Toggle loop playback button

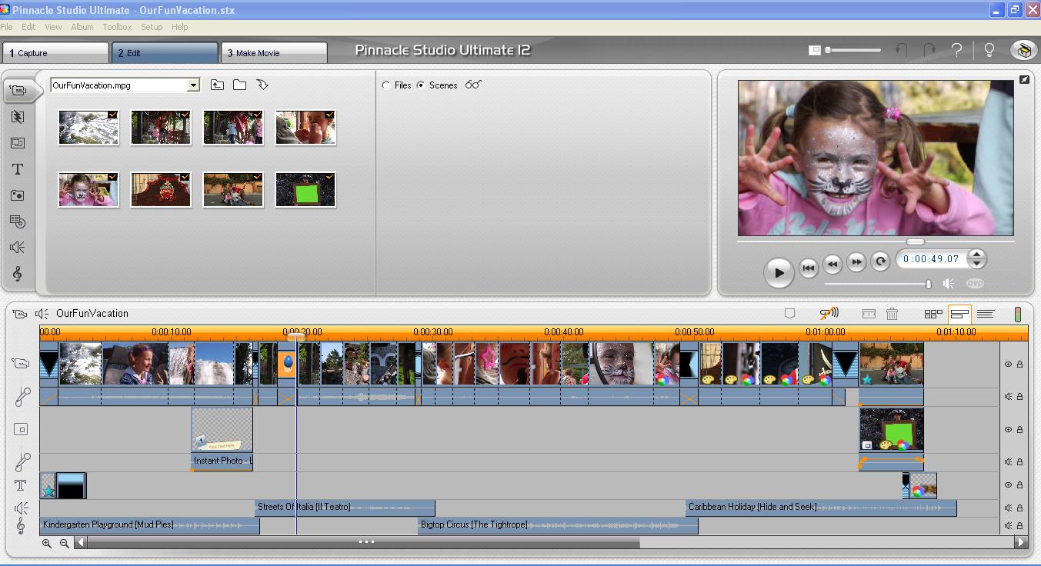880,261
